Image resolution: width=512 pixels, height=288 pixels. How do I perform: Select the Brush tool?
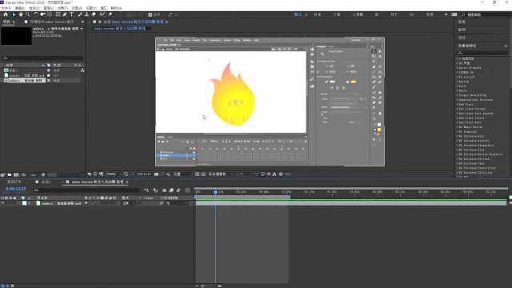[80, 14]
